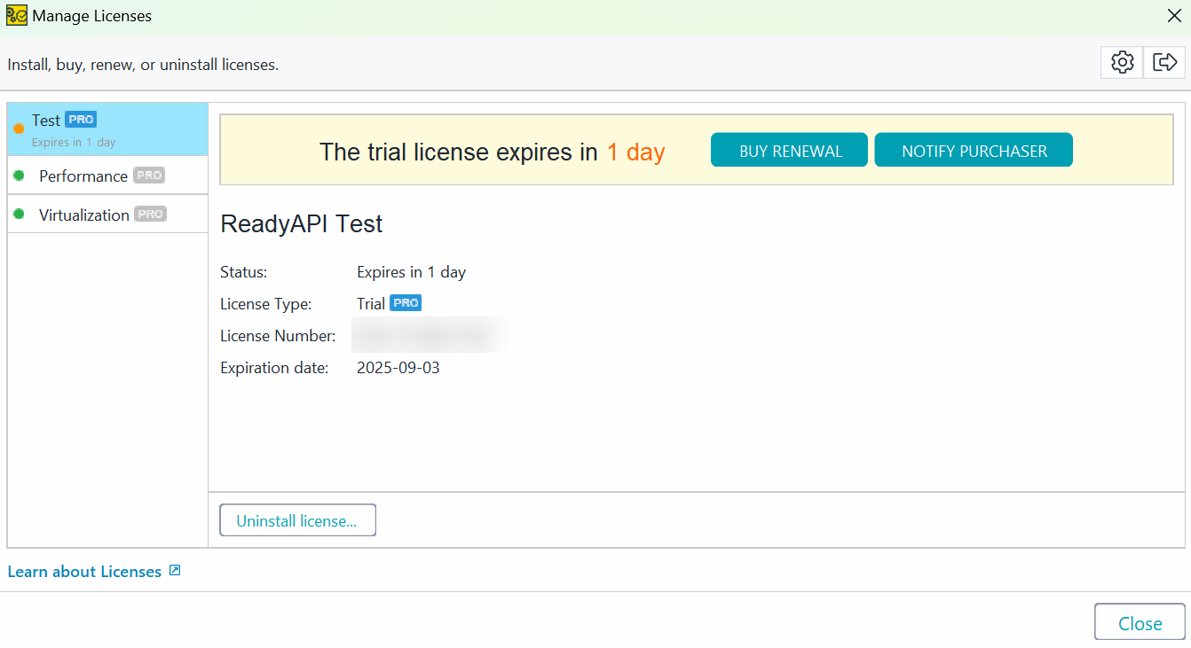
Task: Open the Learn about Licenses link
Action: tap(84, 571)
